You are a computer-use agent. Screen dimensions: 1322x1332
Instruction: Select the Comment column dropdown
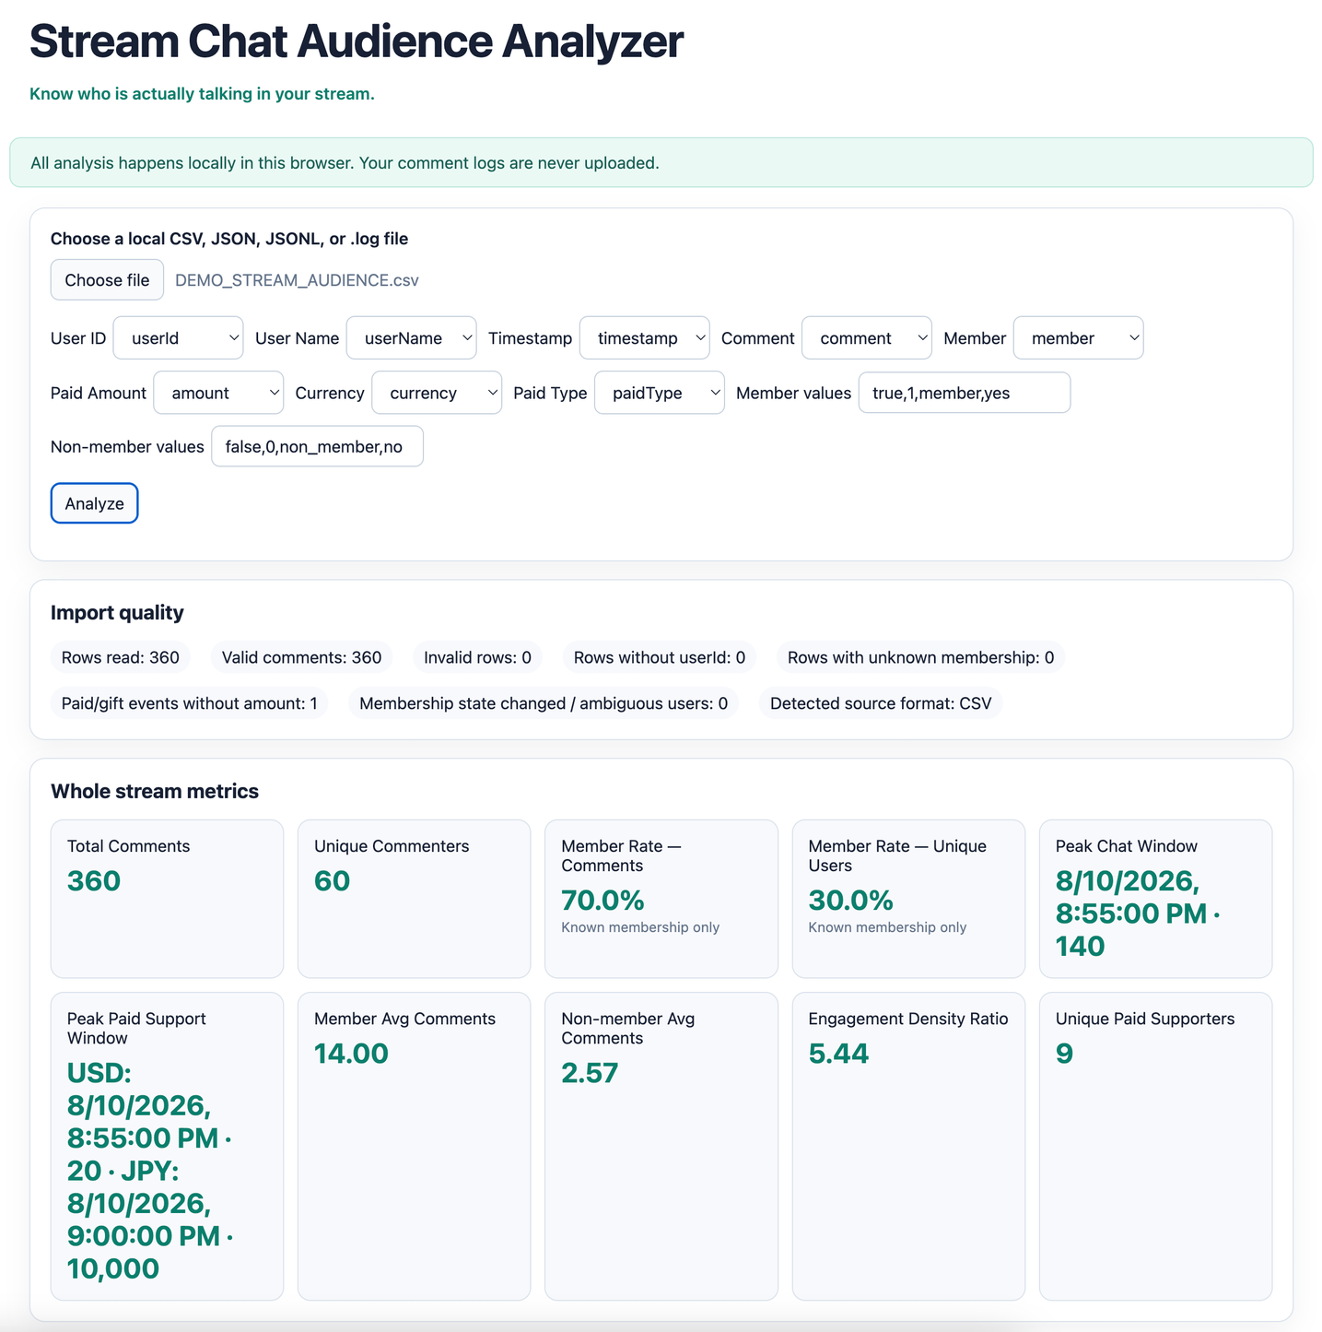(x=866, y=338)
